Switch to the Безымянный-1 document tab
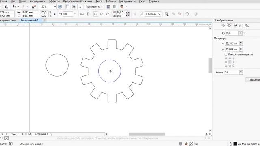The height and width of the screenshot is (146, 260). coord(30,20)
